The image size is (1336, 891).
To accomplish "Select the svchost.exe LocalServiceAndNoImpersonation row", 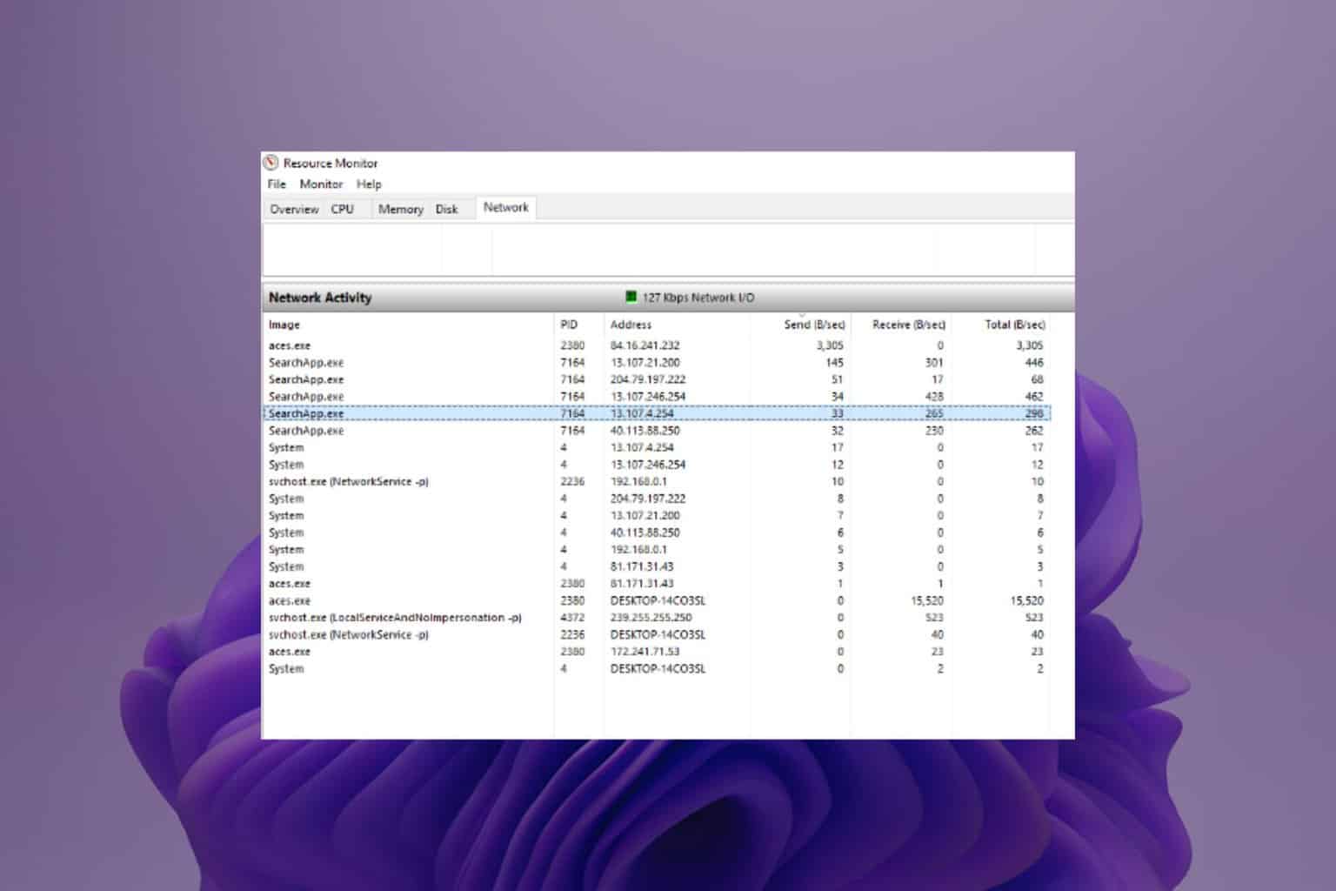I will point(657,618).
